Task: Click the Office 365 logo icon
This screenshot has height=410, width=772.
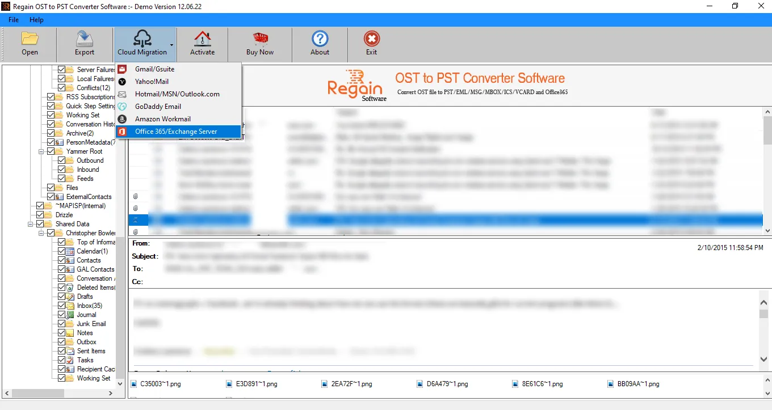Action: tap(122, 132)
